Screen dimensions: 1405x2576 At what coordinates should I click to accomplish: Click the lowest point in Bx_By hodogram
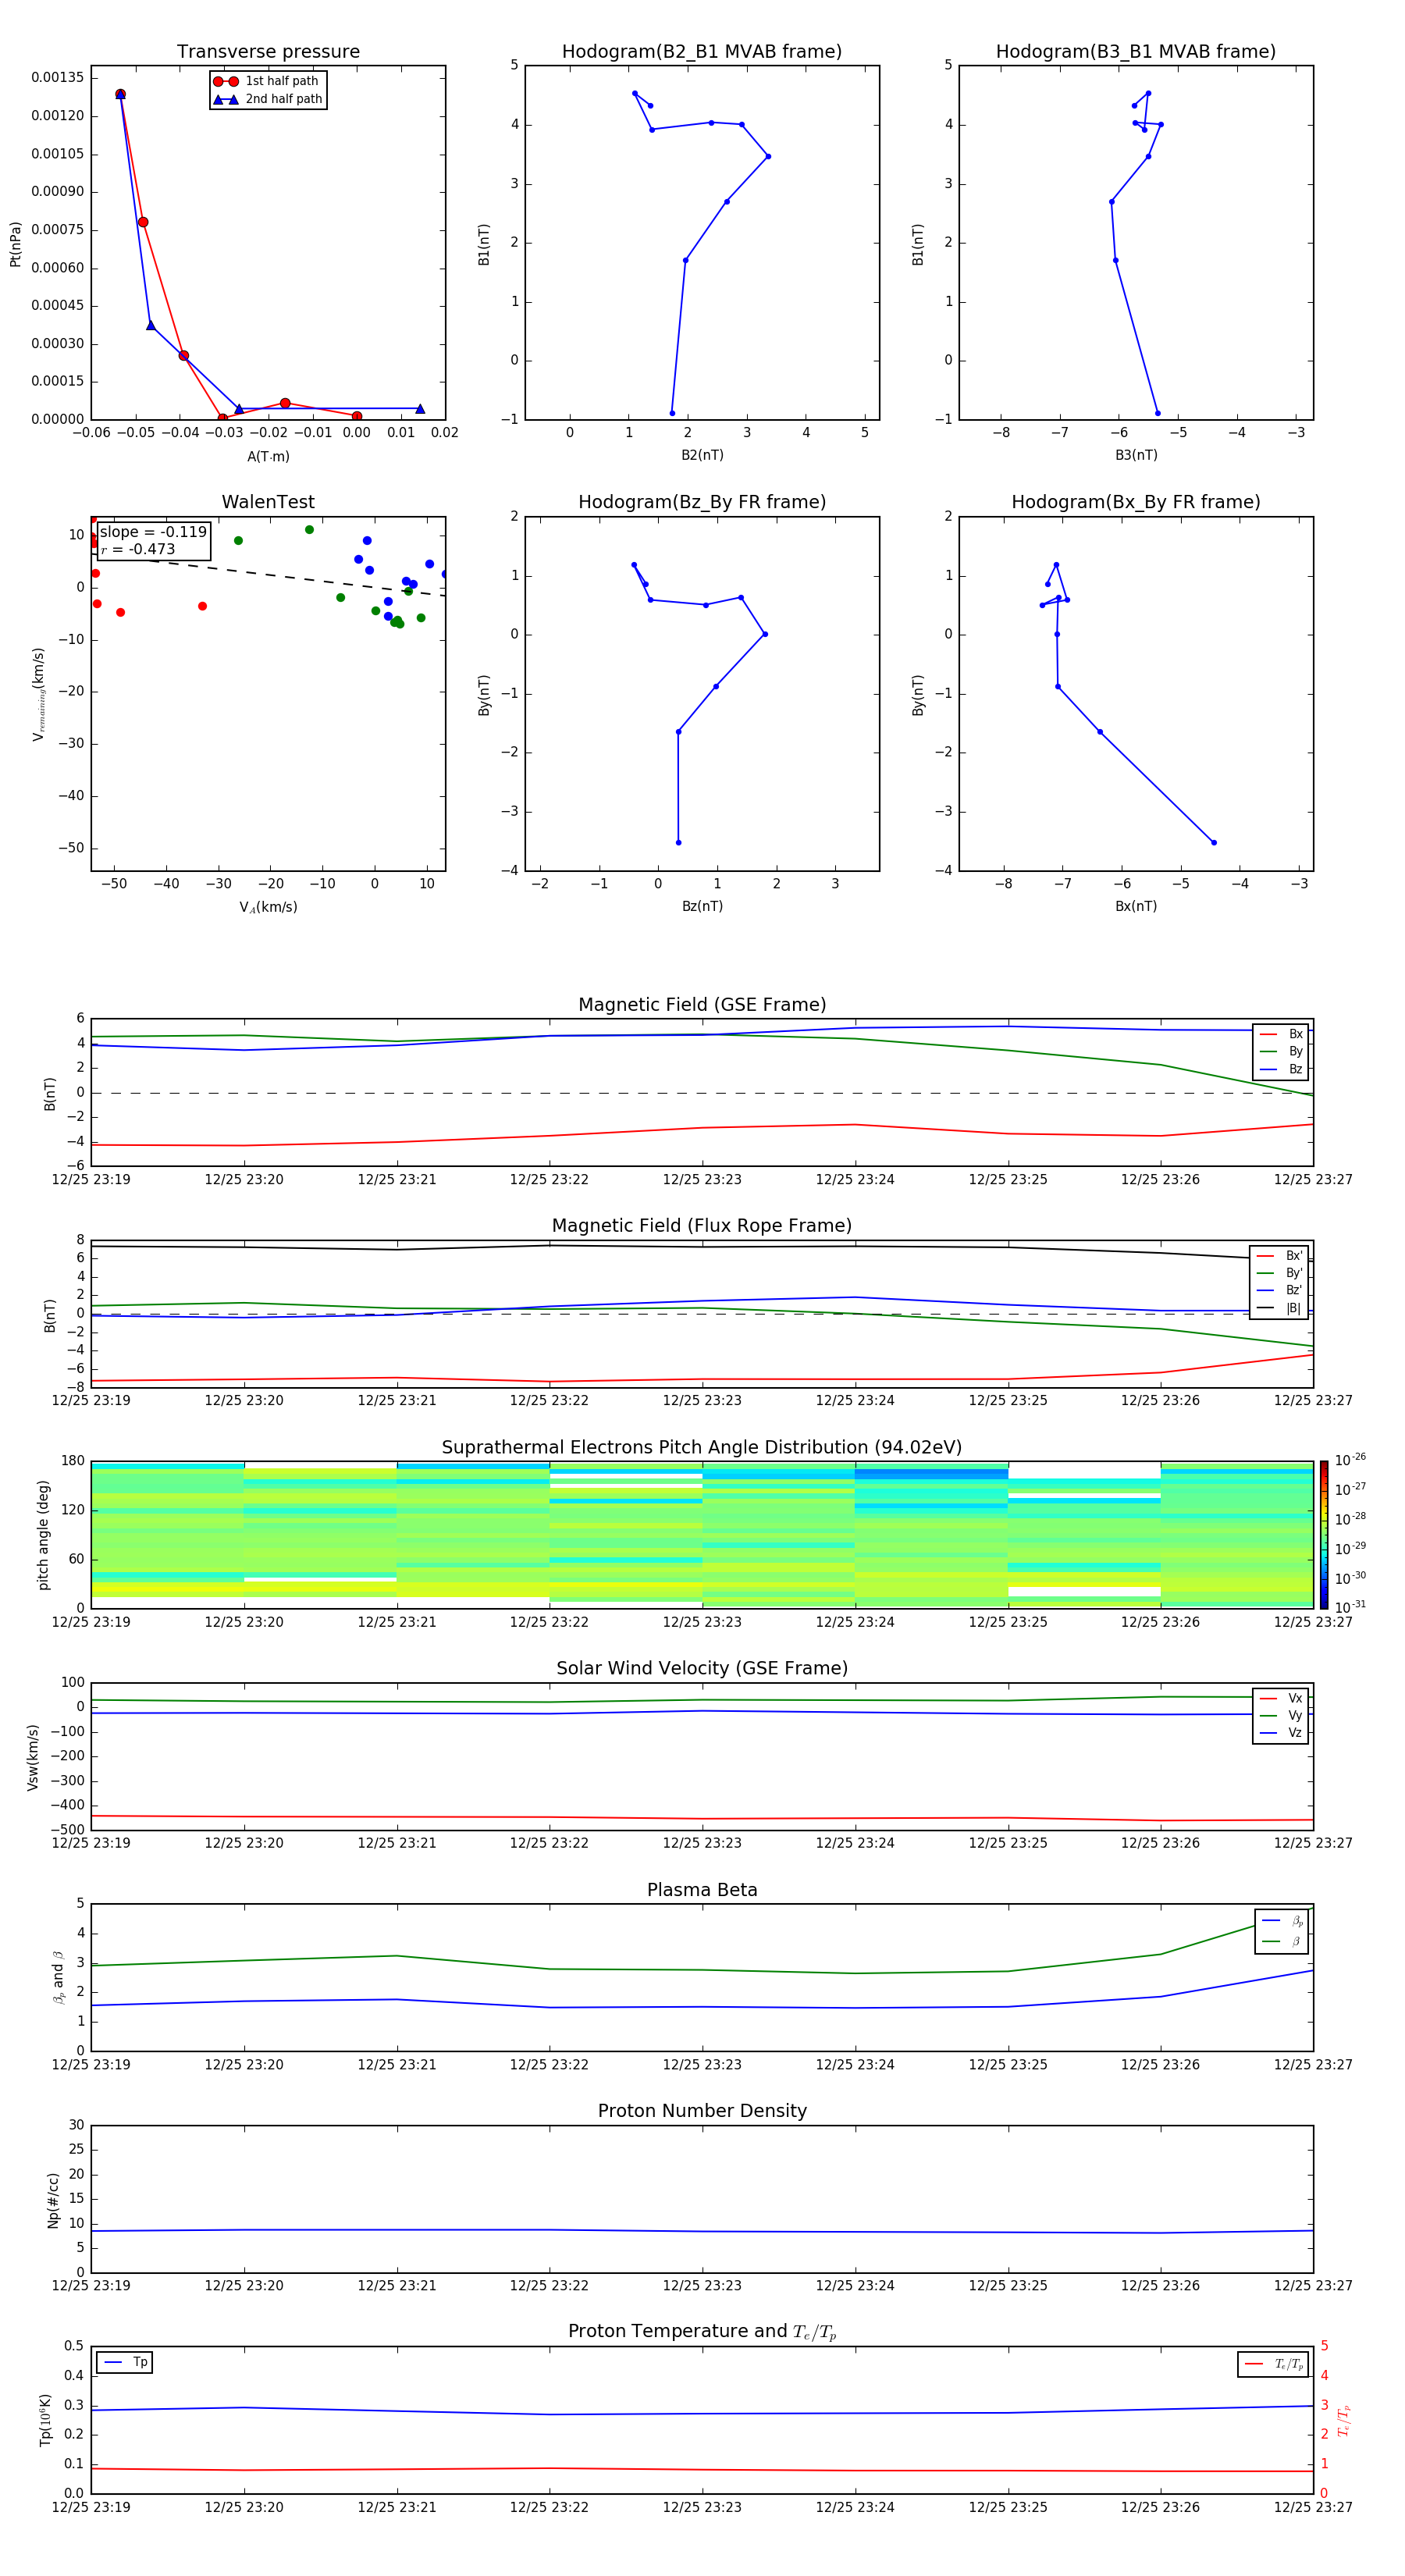(1214, 842)
